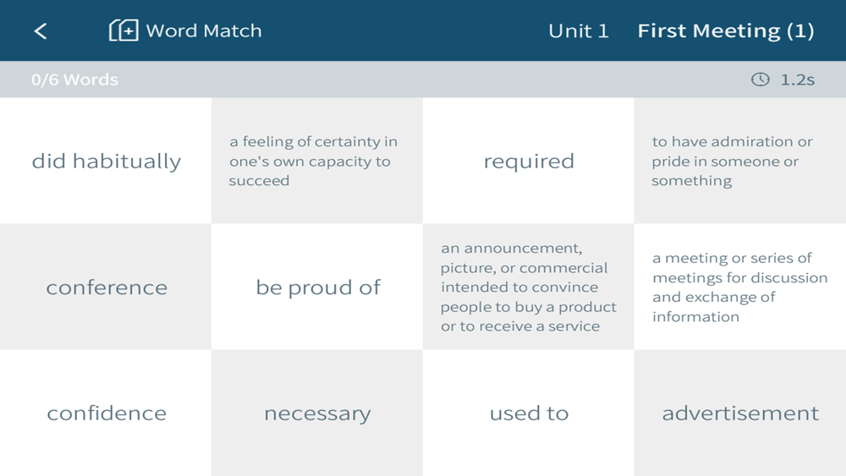The height and width of the screenshot is (476, 846).
Task: Click the 'First Meeting (1)' lesson title
Action: tap(726, 30)
